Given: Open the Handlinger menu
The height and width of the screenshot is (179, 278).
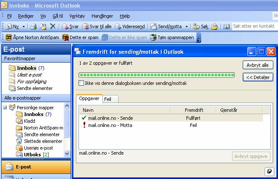Looking at the screenshot, I should click(102, 16).
